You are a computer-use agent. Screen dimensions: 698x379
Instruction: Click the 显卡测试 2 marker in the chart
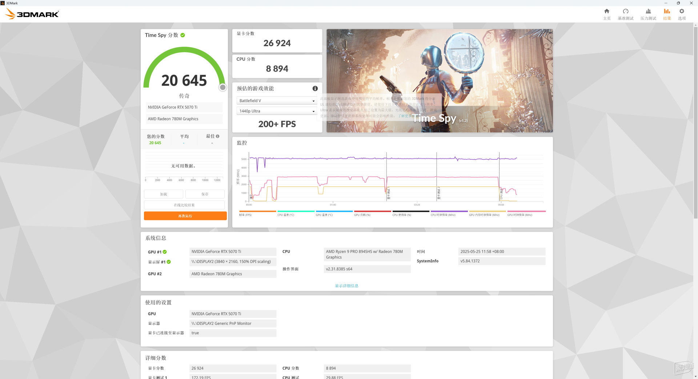click(438, 193)
